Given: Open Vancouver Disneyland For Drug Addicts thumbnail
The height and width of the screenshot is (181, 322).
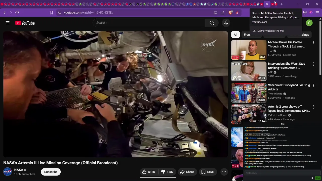Looking at the screenshot, I should [x=249, y=93].
